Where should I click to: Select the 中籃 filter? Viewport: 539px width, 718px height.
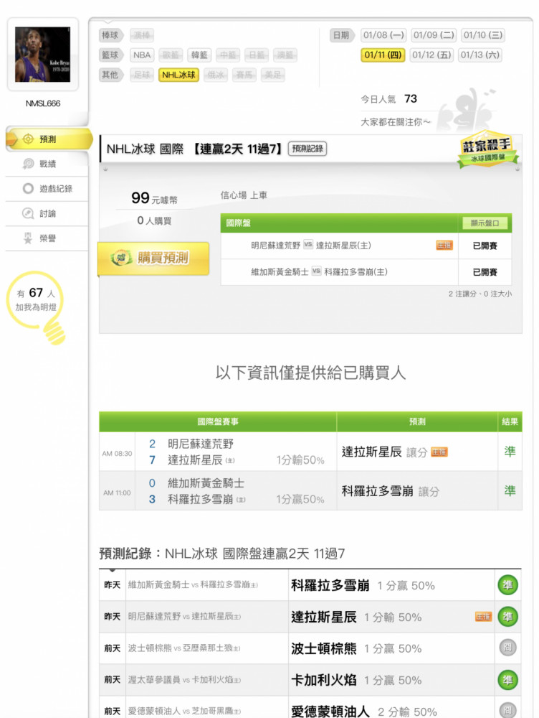228,55
